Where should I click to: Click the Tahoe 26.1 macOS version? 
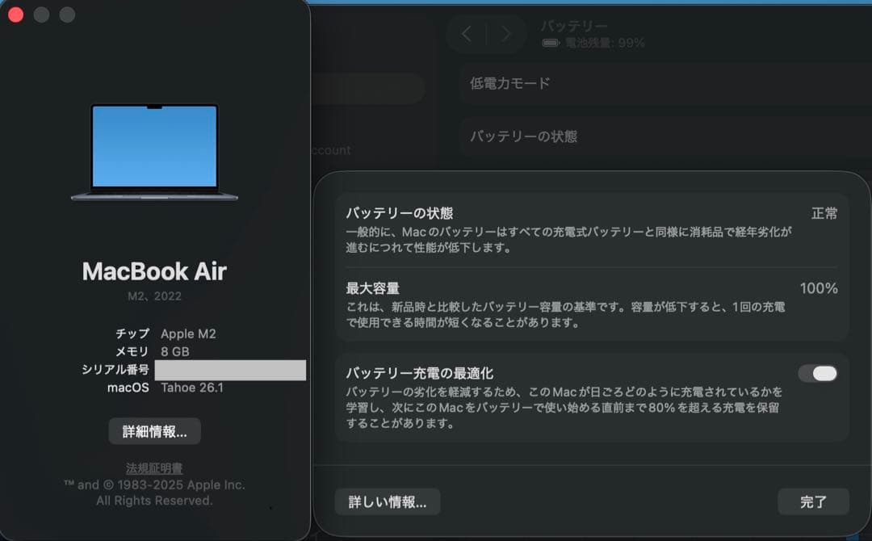click(192, 388)
